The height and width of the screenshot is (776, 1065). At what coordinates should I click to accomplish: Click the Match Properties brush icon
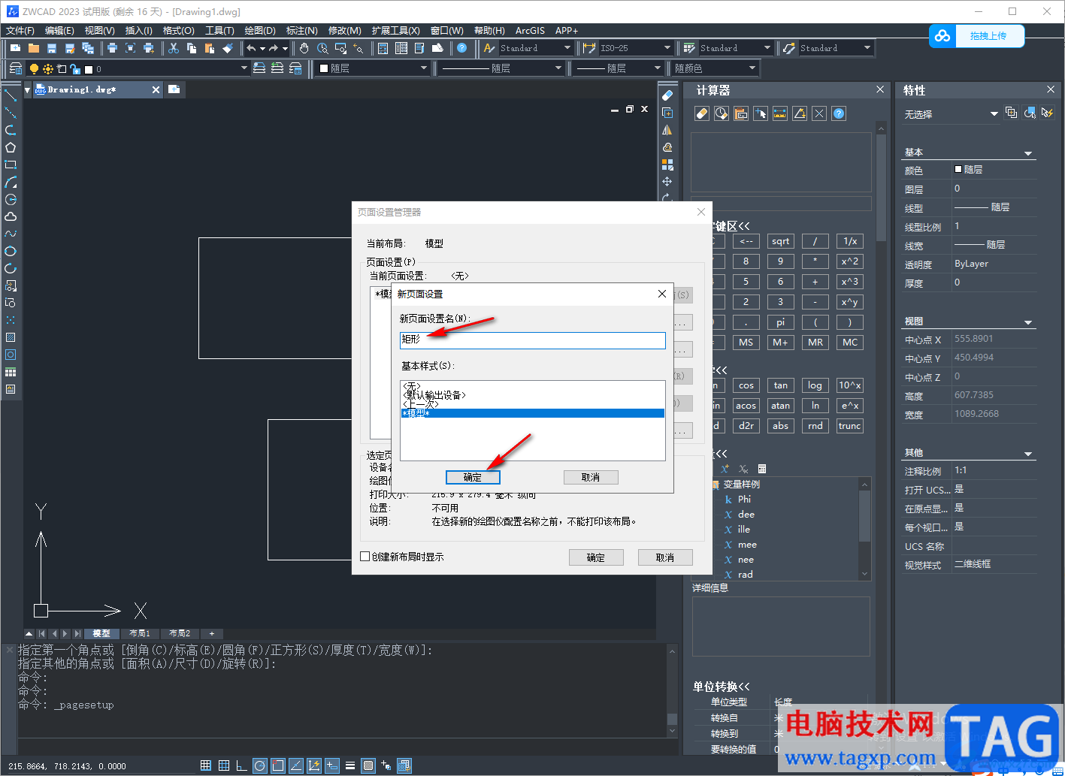(x=228, y=48)
